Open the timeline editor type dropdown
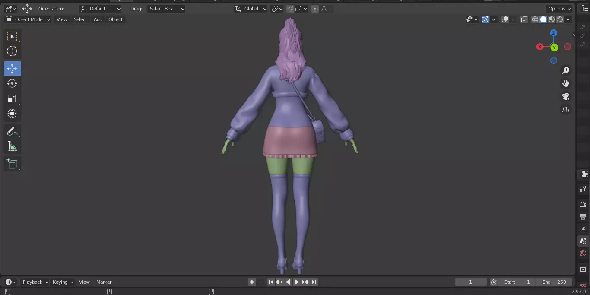This screenshot has width=590, height=295. coord(11,282)
